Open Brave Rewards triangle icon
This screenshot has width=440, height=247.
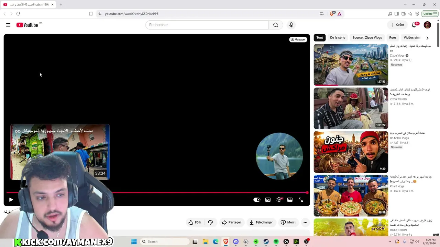(x=339, y=14)
